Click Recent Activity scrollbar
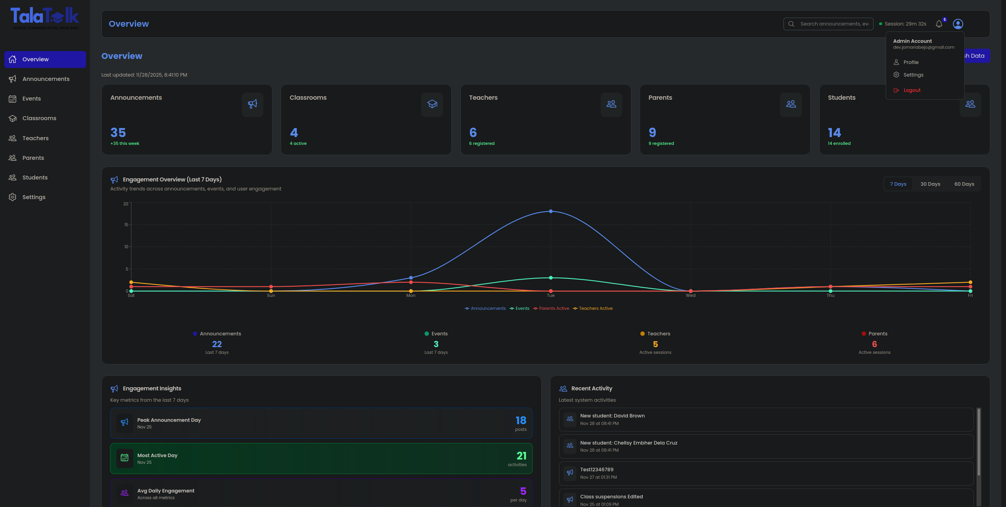This screenshot has width=1006, height=507. (x=978, y=442)
